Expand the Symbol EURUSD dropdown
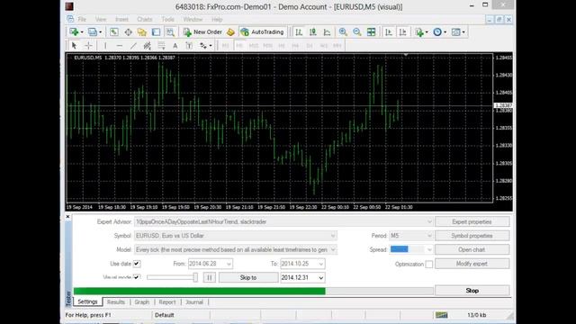The width and height of the screenshot is (576, 324). 333,236
